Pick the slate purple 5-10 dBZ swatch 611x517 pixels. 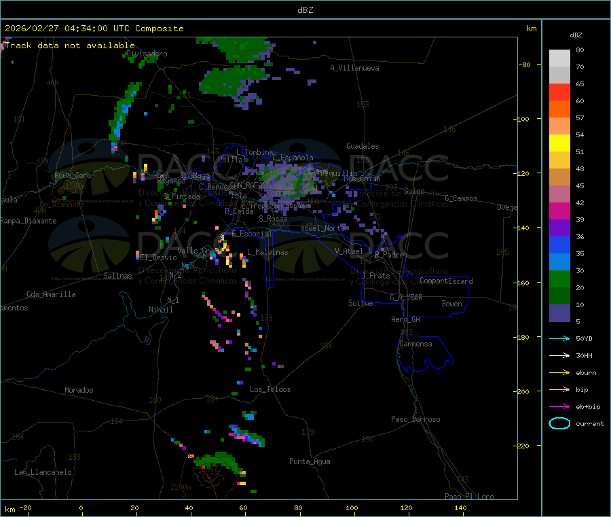pos(559,313)
